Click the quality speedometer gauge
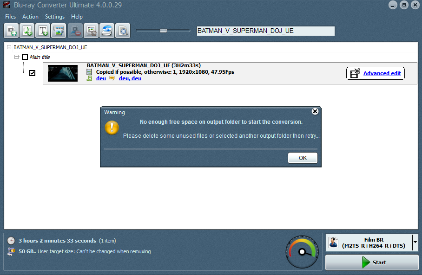The width and height of the screenshot is (422, 275). 302,252
